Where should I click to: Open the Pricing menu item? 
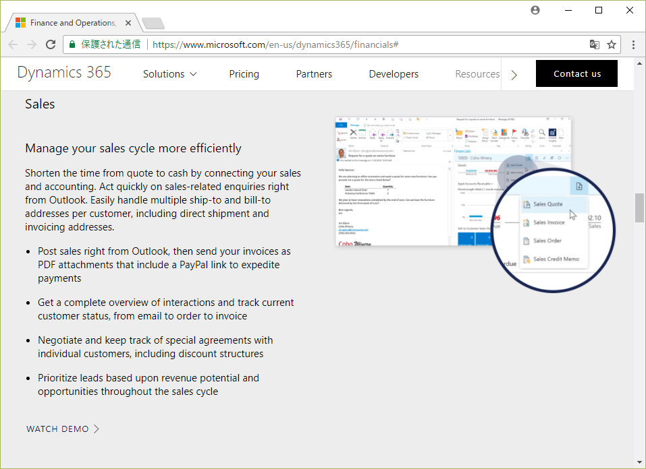point(244,74)
